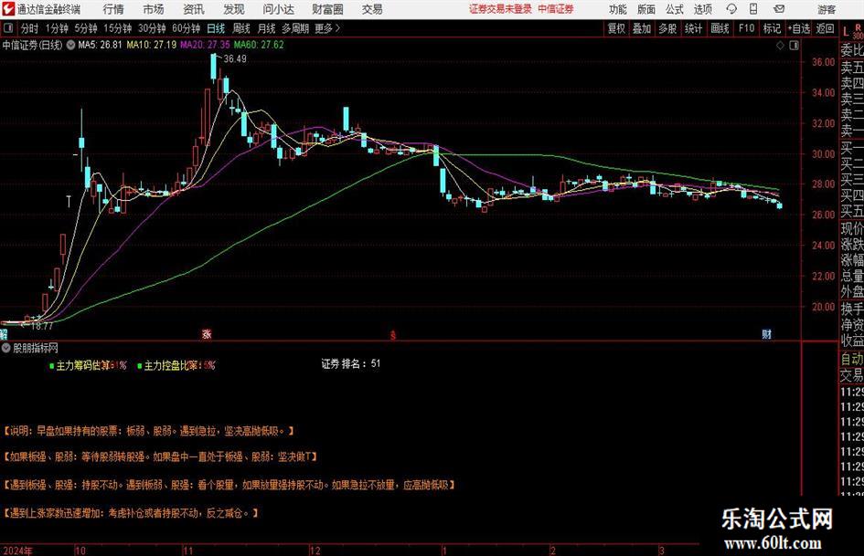The image size is (864, 556).
Task: Open the 发现 menu
Action: coord(234,9)
